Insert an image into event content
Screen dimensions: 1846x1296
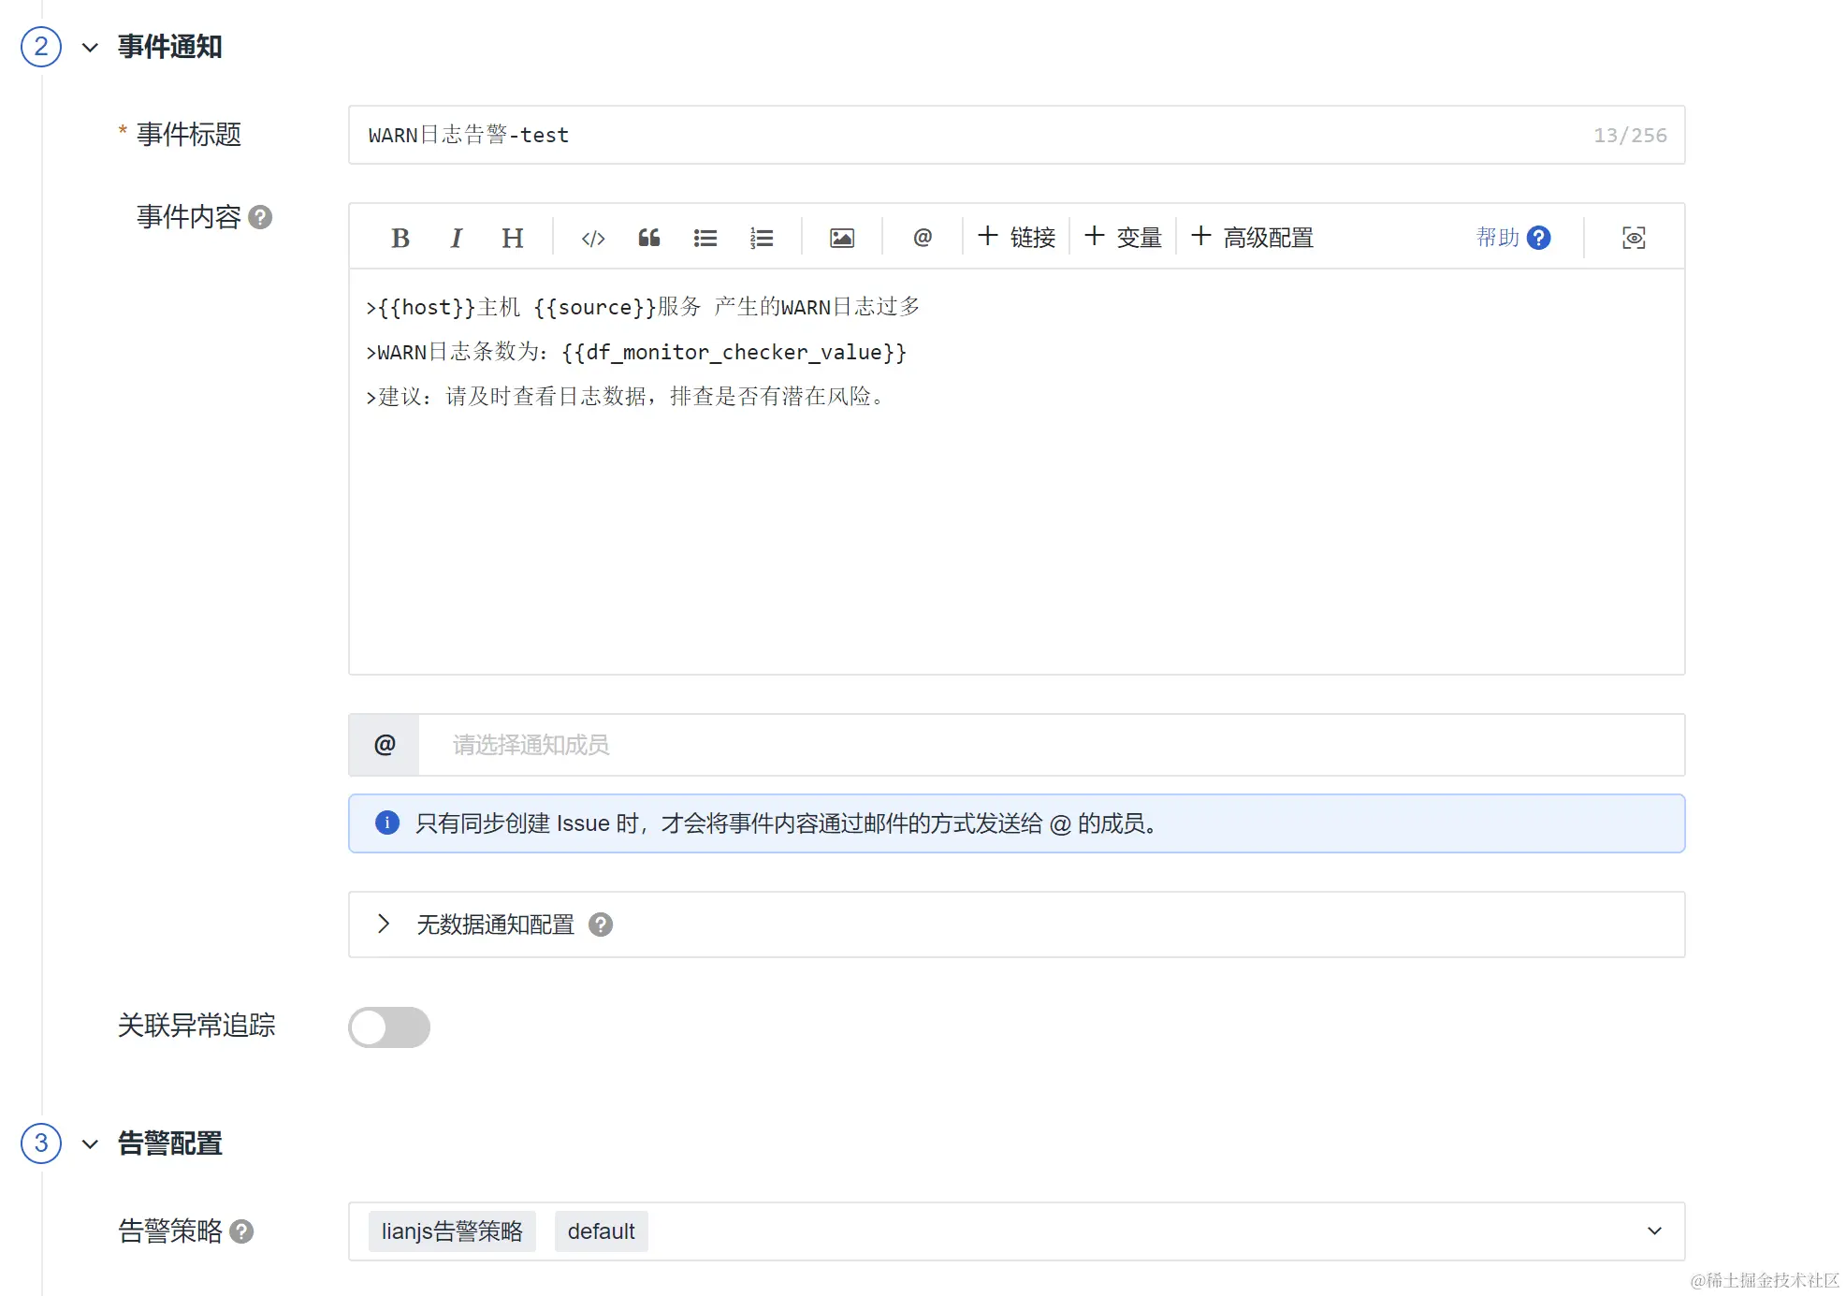842,238
